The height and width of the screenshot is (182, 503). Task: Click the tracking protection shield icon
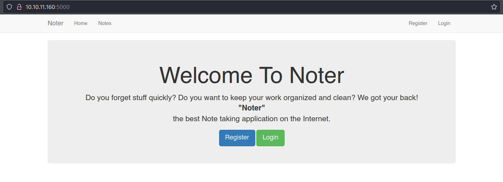(x=9, y=7)
